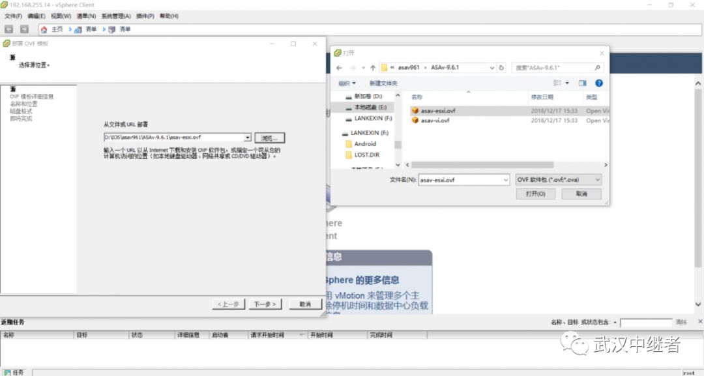Viewport: 704px width, 376px height.
Task: Click the 启动者 column header in tasks
Action: pos(228,335)
